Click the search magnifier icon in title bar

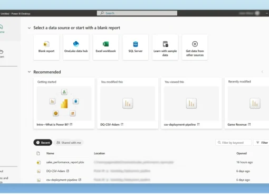pos(102,13)
